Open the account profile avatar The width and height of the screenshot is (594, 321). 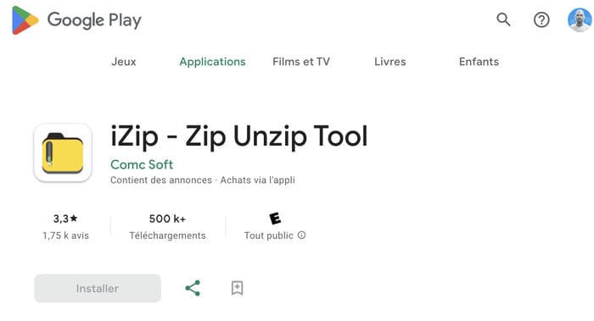tap(580, 19)
